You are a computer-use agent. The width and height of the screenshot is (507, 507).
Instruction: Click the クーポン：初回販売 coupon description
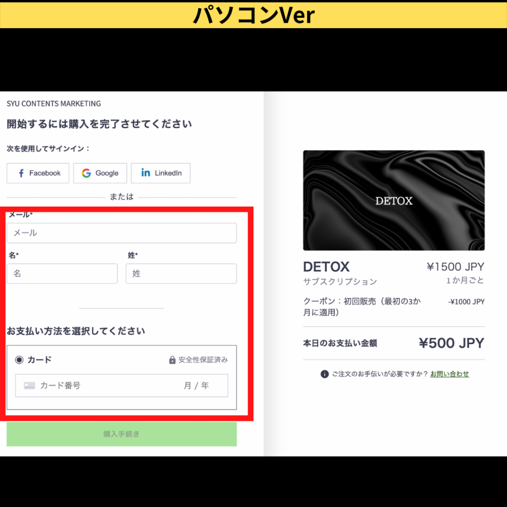(362, 307)
